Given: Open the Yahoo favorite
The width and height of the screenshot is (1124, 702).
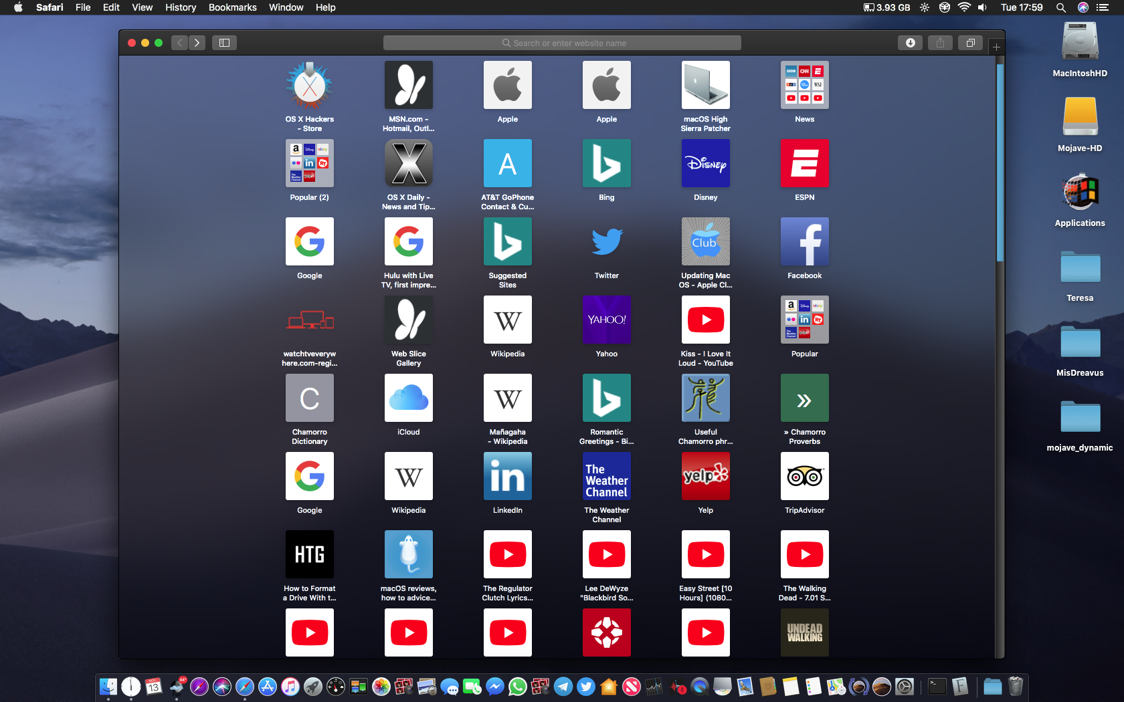Looking at the screenshot, I should [x=607, y=320].
